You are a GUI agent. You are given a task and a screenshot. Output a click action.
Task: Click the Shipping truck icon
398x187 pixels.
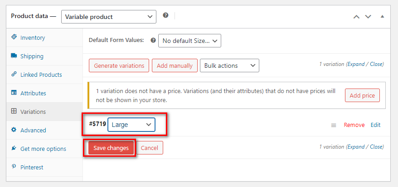click(x=14, y=56)
